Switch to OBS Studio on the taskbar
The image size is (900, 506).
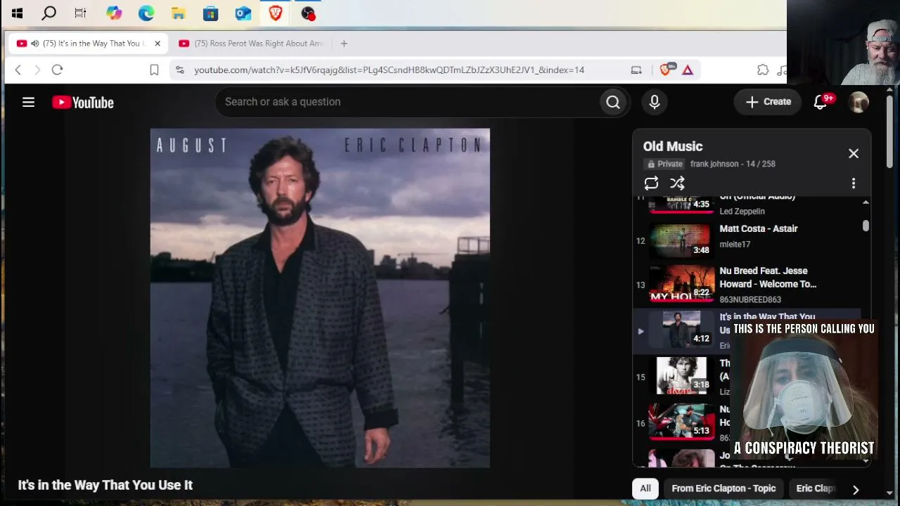308,13
